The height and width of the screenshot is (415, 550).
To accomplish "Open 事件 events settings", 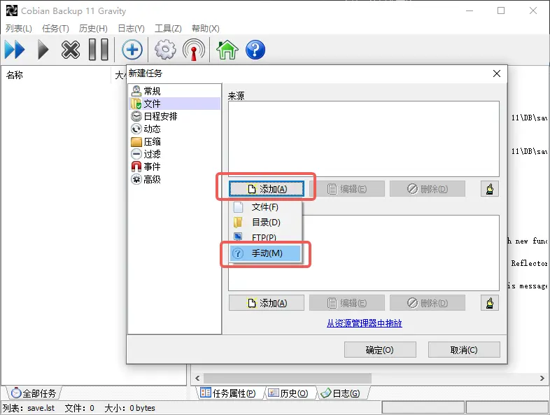I will (x=146, y=167).
